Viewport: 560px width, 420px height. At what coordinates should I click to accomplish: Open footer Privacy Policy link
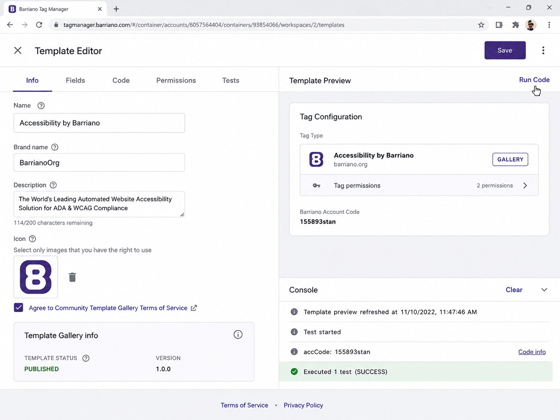[x=303, y=405]
